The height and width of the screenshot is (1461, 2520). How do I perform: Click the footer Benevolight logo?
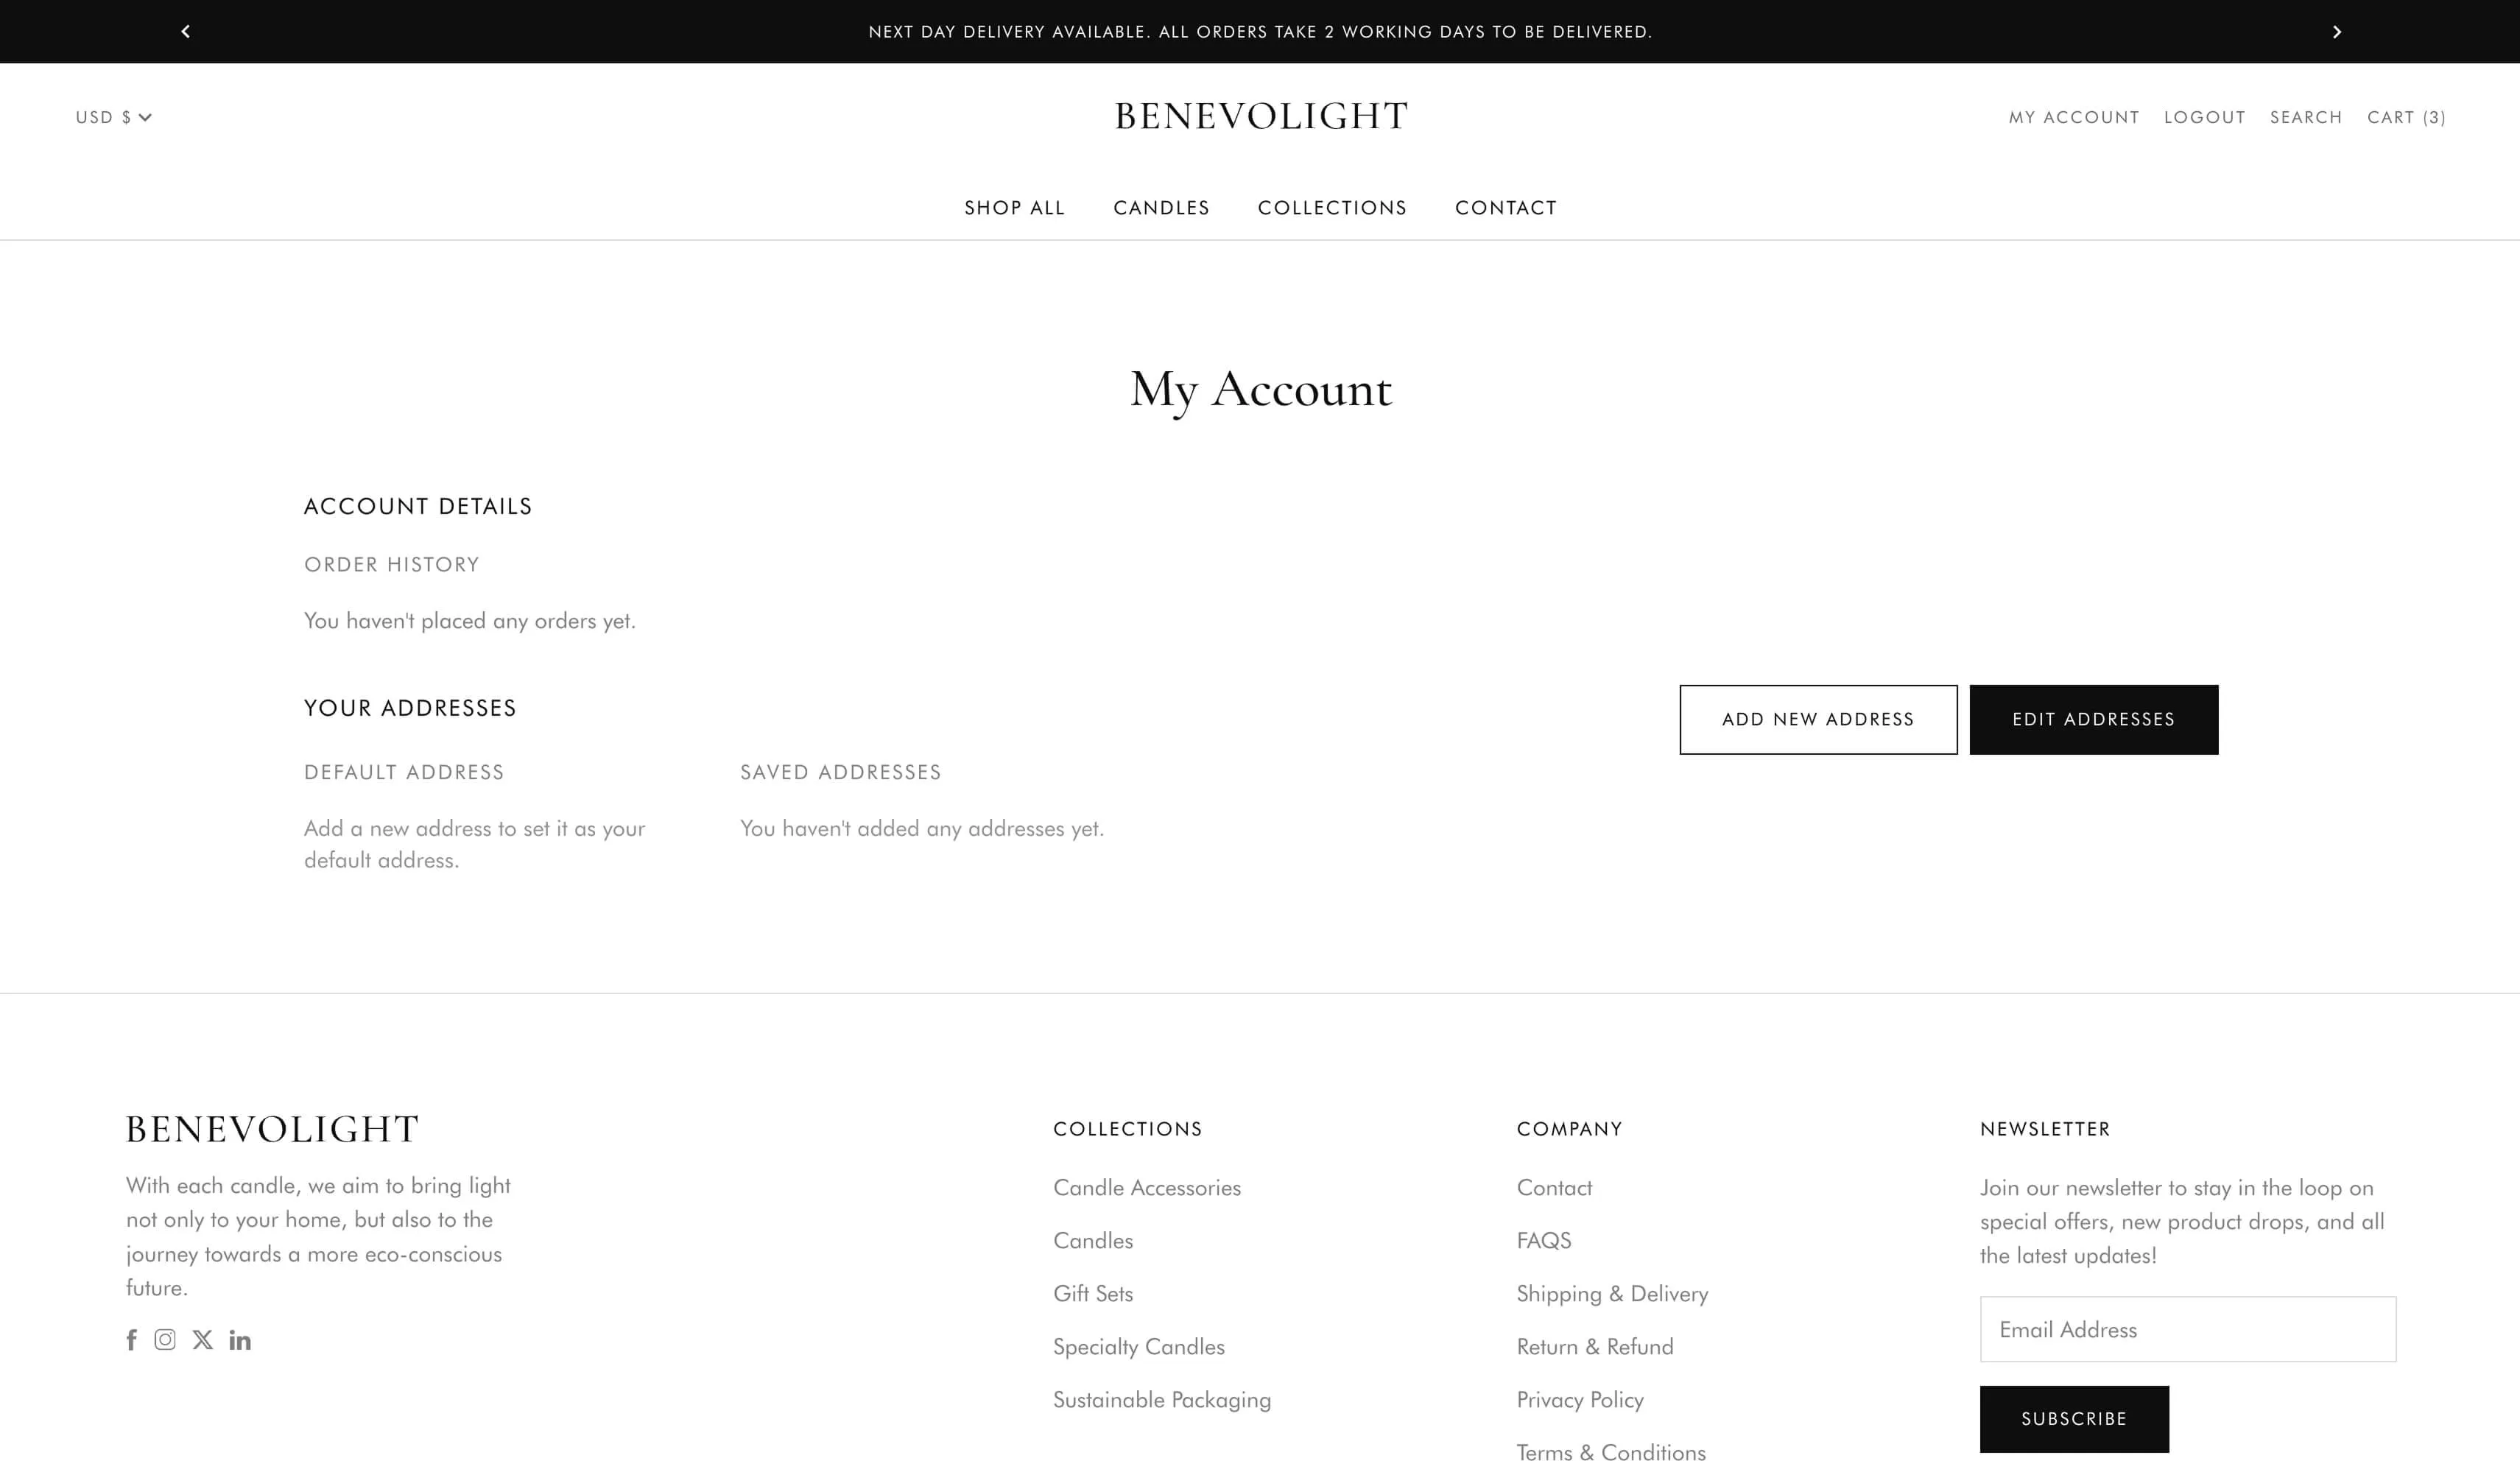[x=272, y=1129]
